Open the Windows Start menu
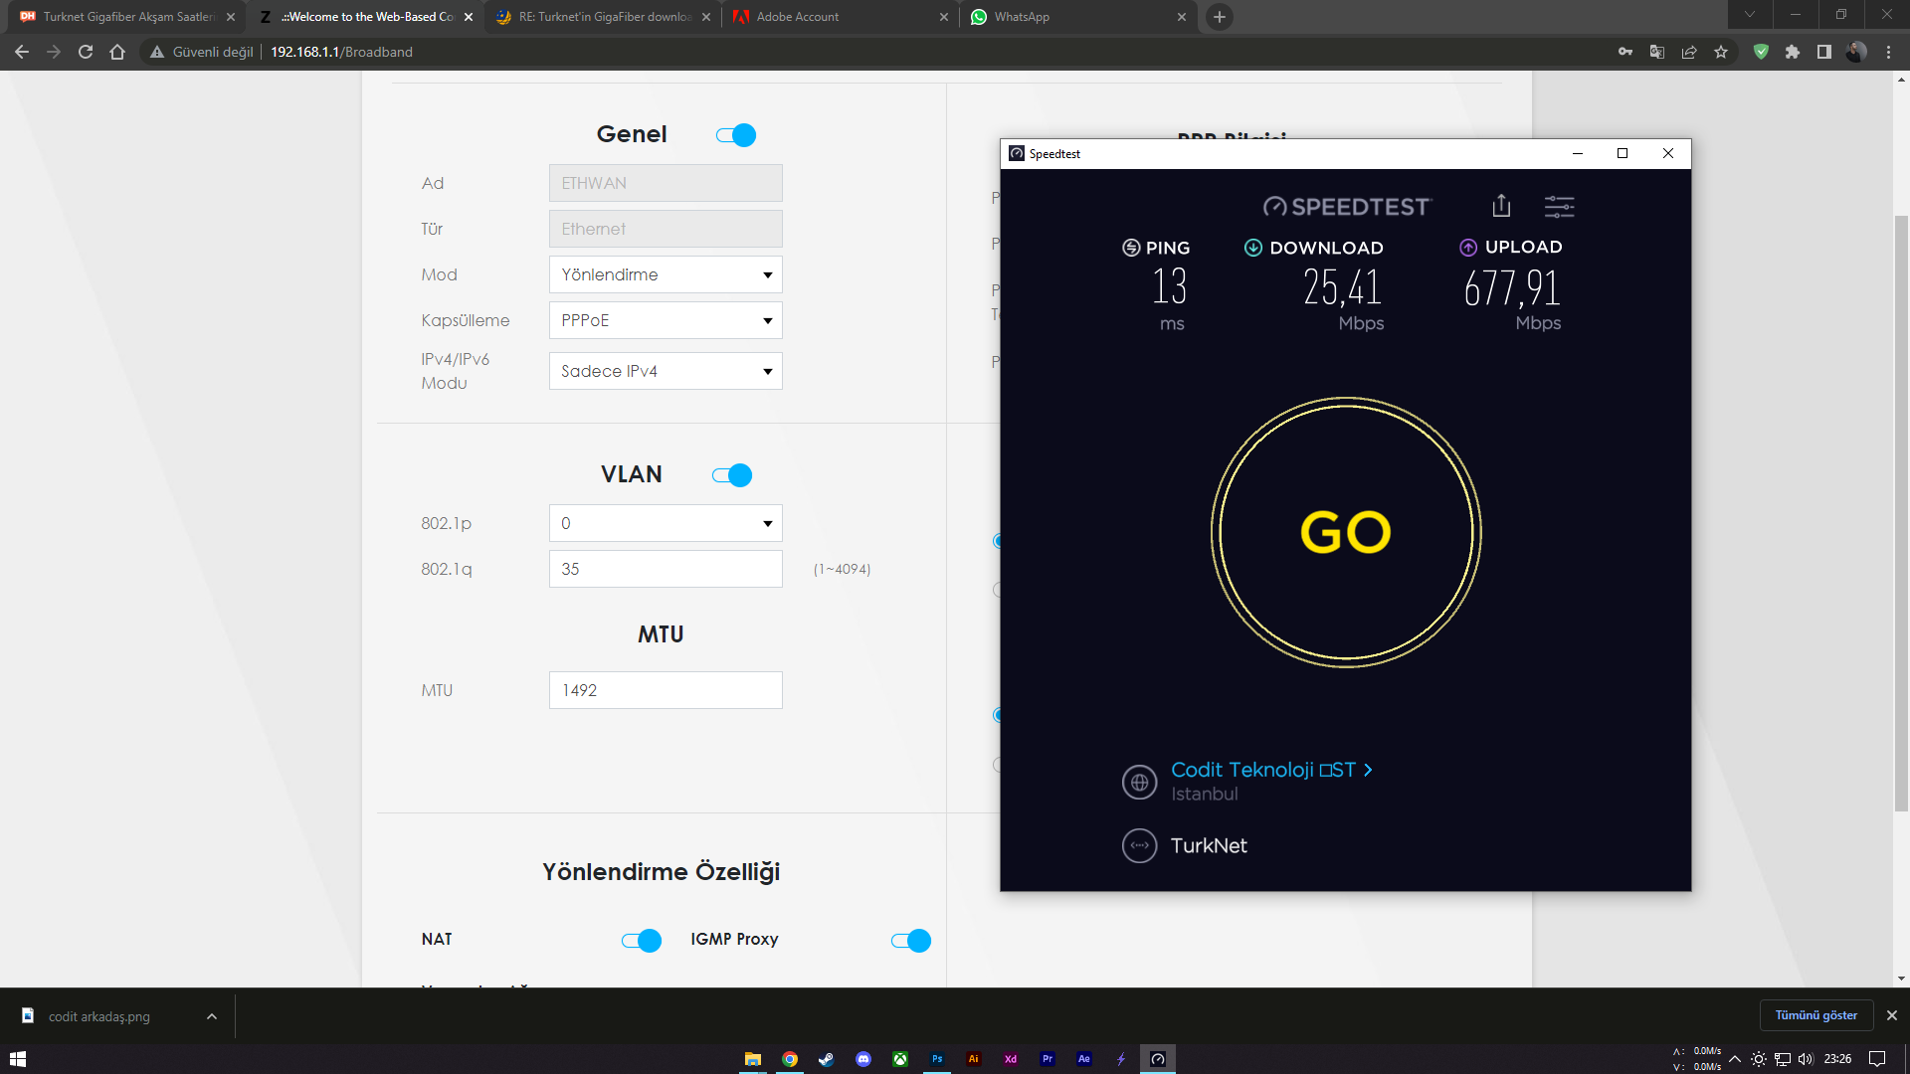This screenshot has width=1910, height=1074. [x=18, y=1059]
